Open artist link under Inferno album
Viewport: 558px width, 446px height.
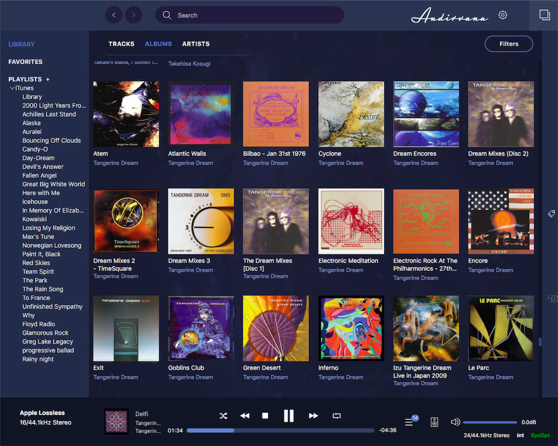341,377
